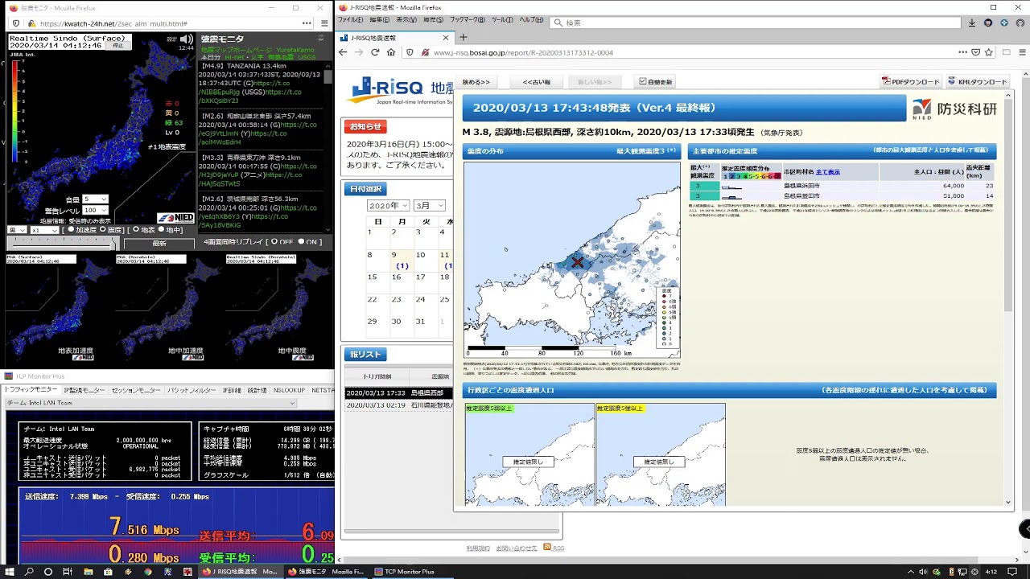Switch to the NSLOOKUP tab
The height and width of the screenshot is (579, 1030).
click(x=288, y=390)
